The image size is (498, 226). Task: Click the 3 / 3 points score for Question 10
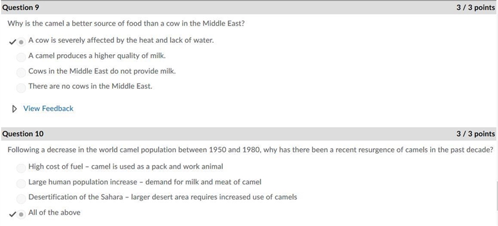point(476,134)
